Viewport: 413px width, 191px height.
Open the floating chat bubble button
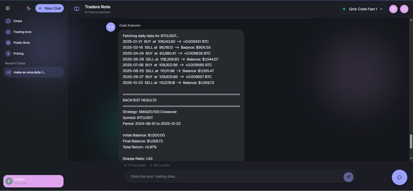(400, 177)
